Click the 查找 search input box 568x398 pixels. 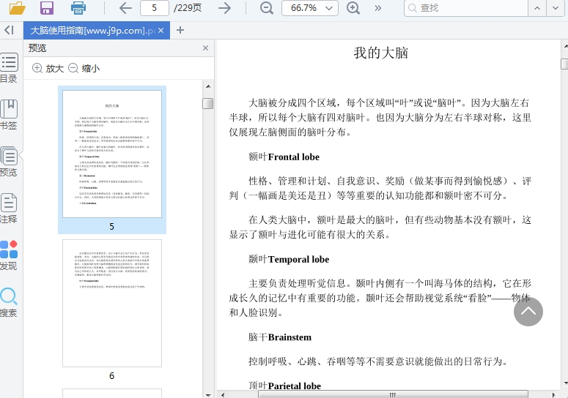tap(466, 8)
